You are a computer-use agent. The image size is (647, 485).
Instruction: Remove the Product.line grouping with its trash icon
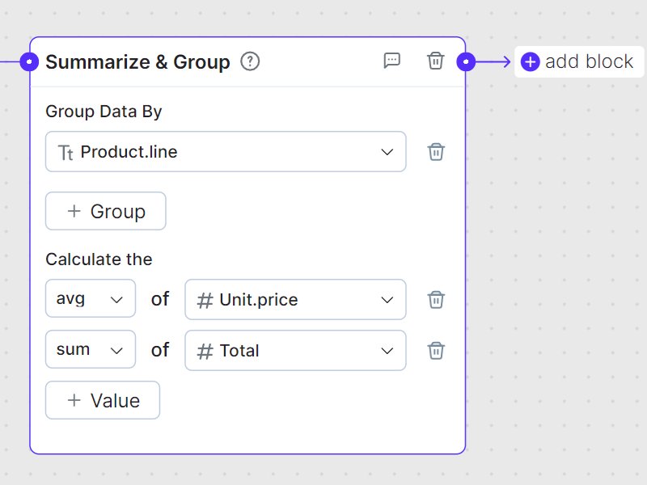coord(436,152)
